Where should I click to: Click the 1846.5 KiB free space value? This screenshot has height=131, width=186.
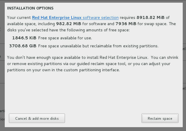24,38
